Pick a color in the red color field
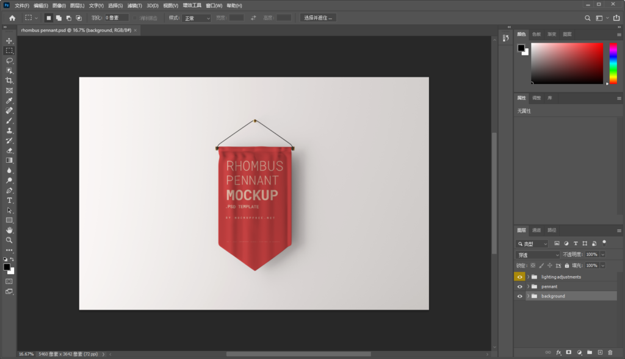625x359 pixels. (567, 63)
